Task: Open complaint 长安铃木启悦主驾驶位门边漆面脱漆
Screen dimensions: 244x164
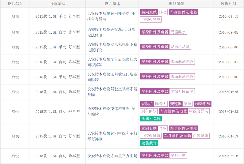Action: pos(112,77)
